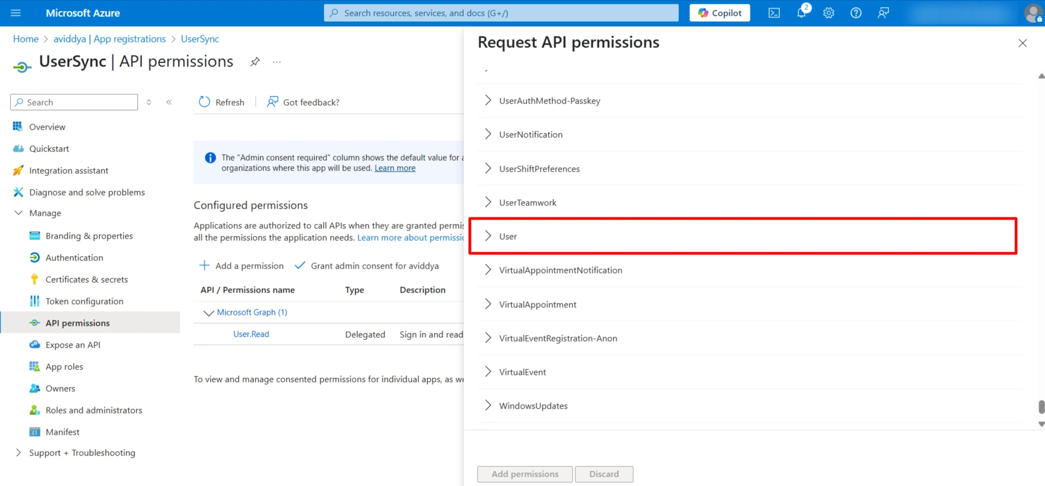Open Branding & properties
This screenshot has width=1045, height=486.
(89, 235)
